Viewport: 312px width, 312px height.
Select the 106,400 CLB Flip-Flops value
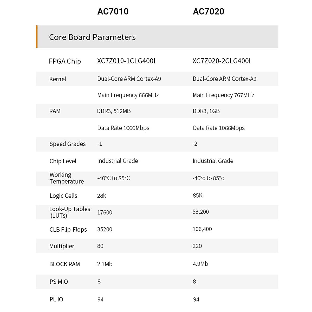coord(202,229)
